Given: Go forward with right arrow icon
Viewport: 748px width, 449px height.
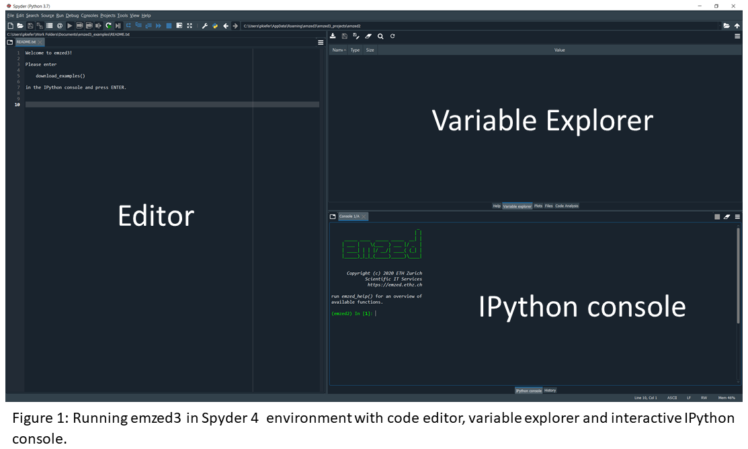Looking at the screenshot, I should point(235,26).
